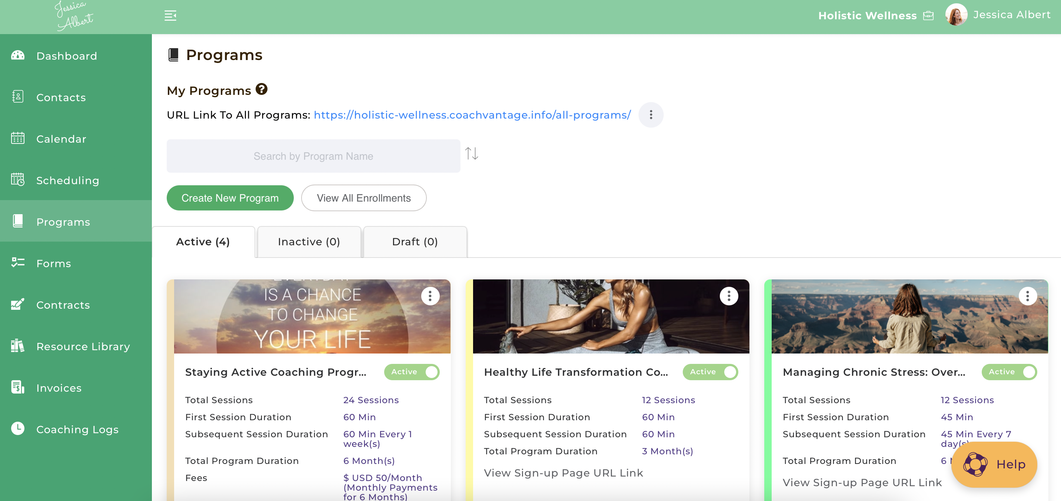Click the Contracts pen icon
The height and width of the screenshot is (501, 1061).
point(18,304)
